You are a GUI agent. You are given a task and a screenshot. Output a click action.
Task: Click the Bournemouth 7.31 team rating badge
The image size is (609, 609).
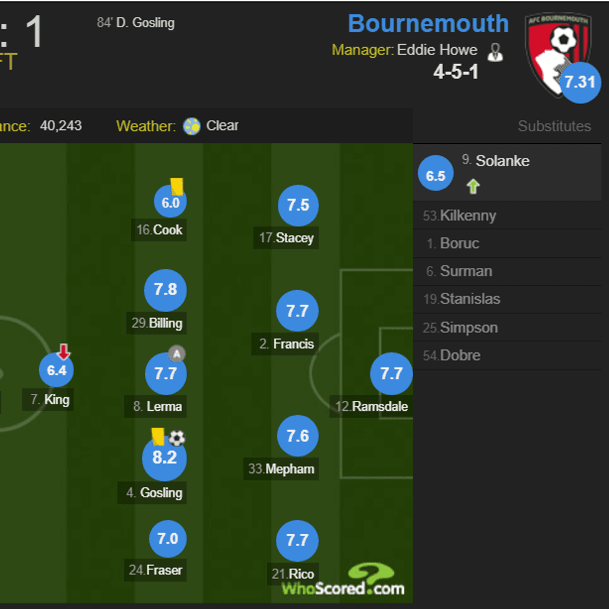point(580,82)
